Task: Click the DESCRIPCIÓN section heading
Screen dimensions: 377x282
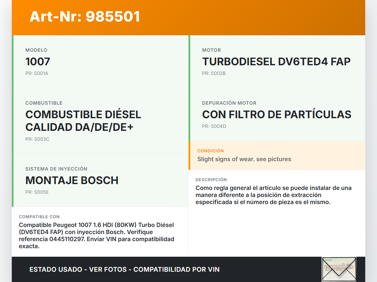Action: (211, 180)
